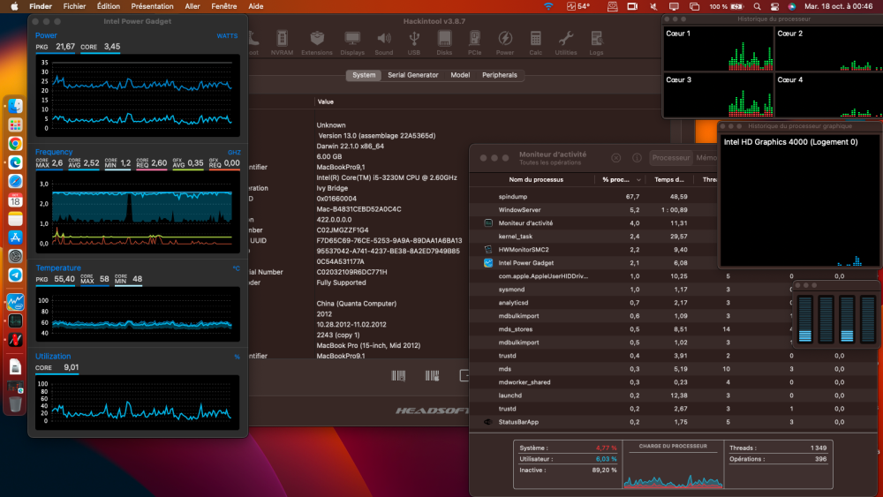
Task: Click the battery 100 % indicator in menu bar
Action: coord(727,6)
